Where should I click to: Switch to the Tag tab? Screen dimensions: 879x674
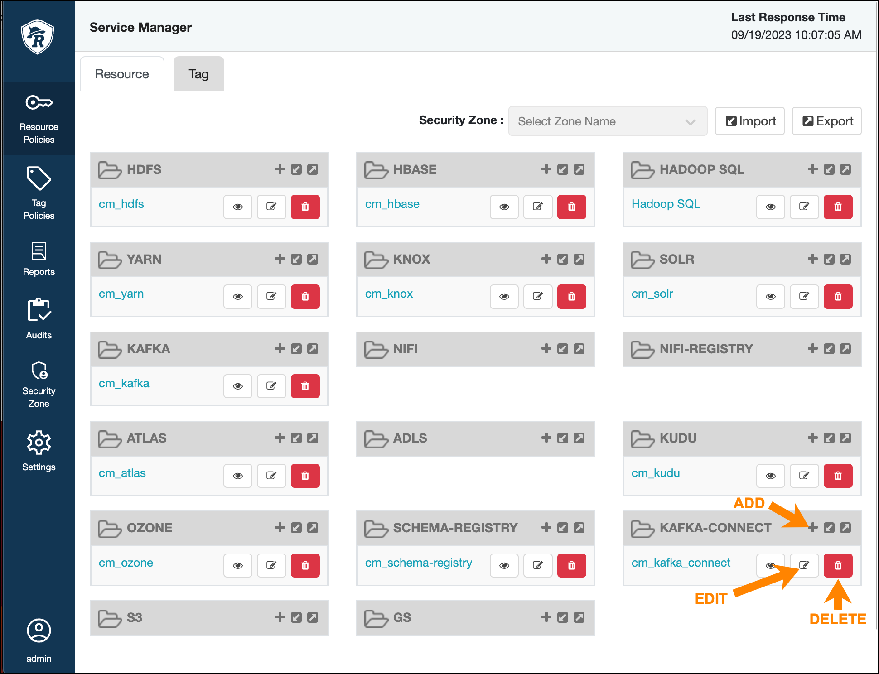pyautogui.click(x=198, y=73)
